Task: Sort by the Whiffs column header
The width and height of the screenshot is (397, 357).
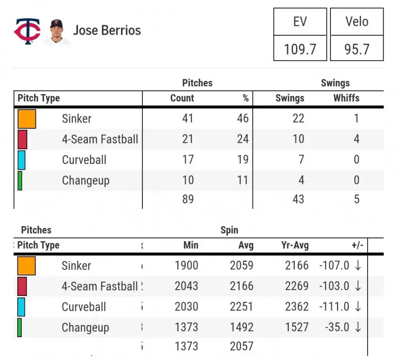Action: 346,98
